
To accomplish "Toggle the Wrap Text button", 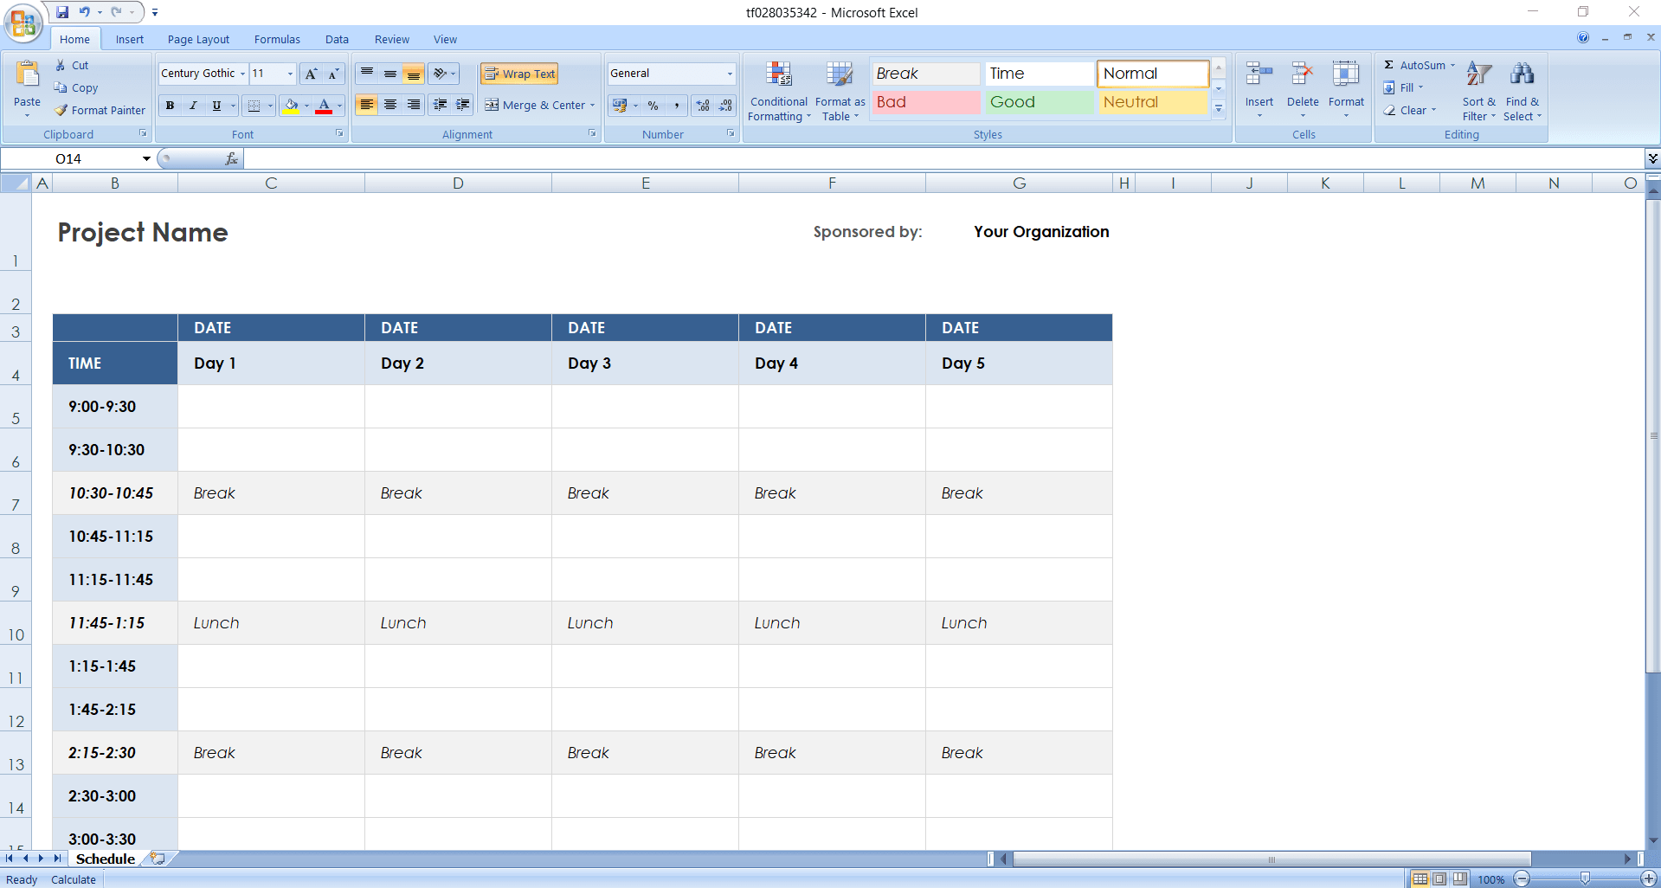I will tap(519, 74).
